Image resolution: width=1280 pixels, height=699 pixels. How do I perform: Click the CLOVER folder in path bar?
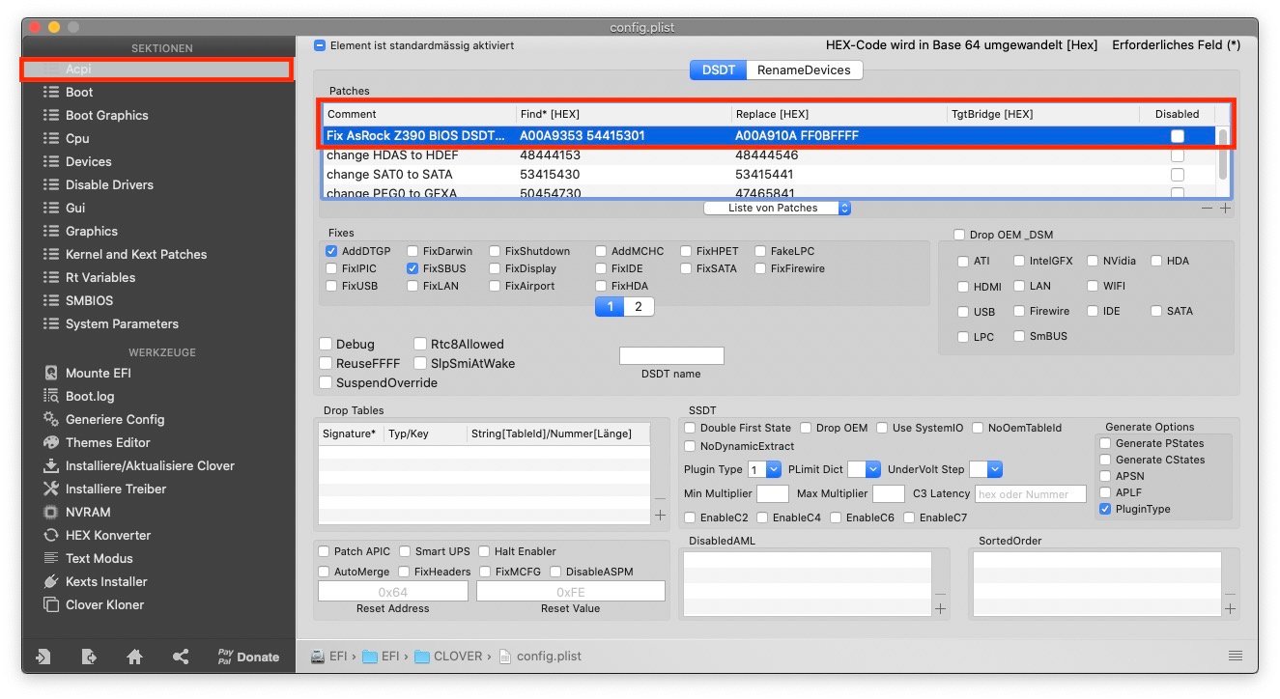448,657
